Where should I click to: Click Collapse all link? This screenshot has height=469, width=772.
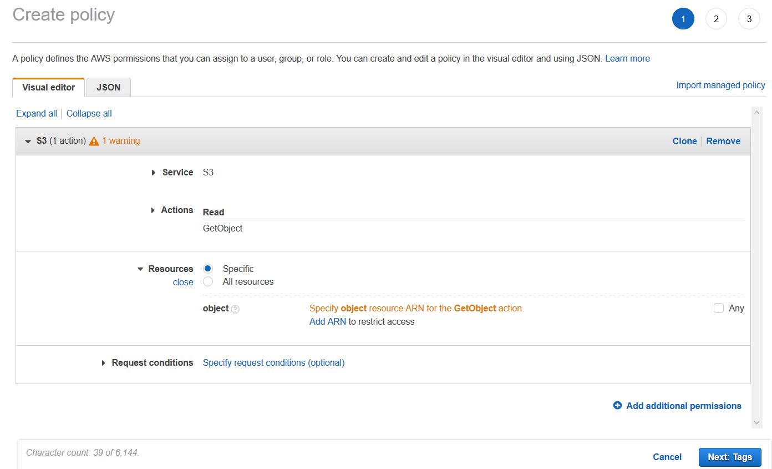(89, 113)
